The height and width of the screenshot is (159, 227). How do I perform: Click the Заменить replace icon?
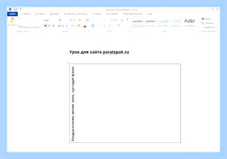208,23
